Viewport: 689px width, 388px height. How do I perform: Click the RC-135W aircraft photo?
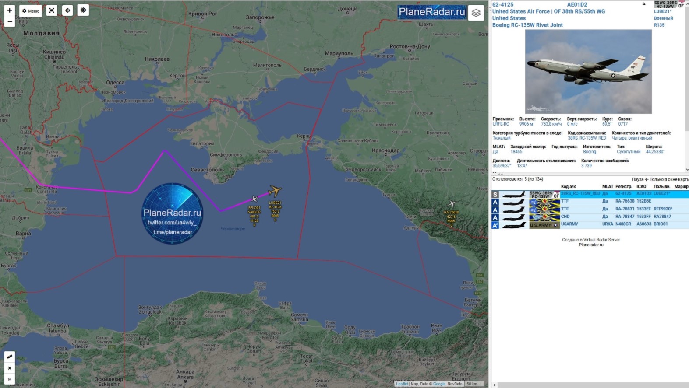tap(588, 72)
